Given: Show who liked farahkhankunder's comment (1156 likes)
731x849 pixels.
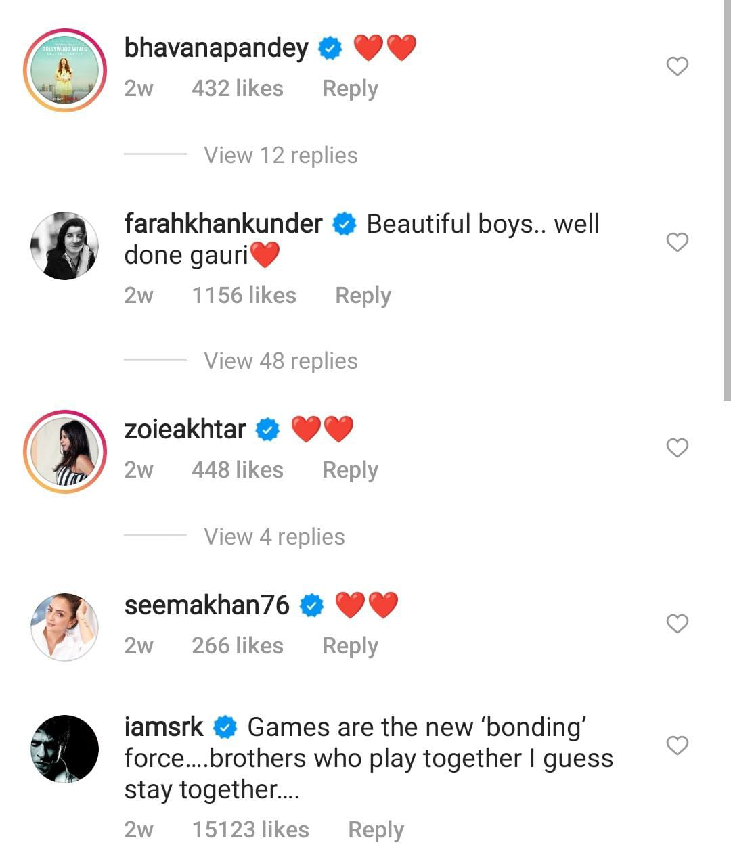Looking at the screenshot, I should 244,296.
